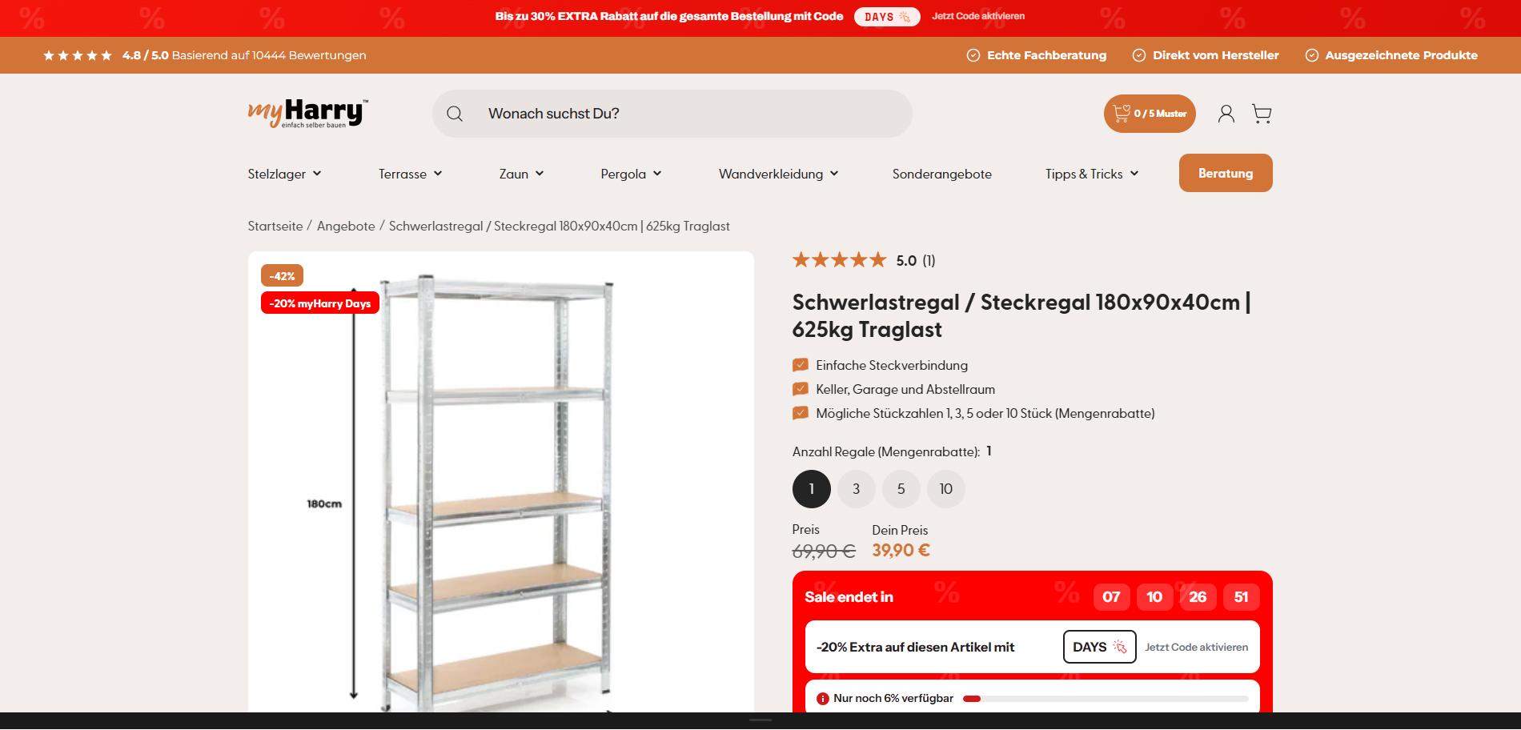
Task: Click the DAYS code badge in top banner
Action: click(887, 17)
